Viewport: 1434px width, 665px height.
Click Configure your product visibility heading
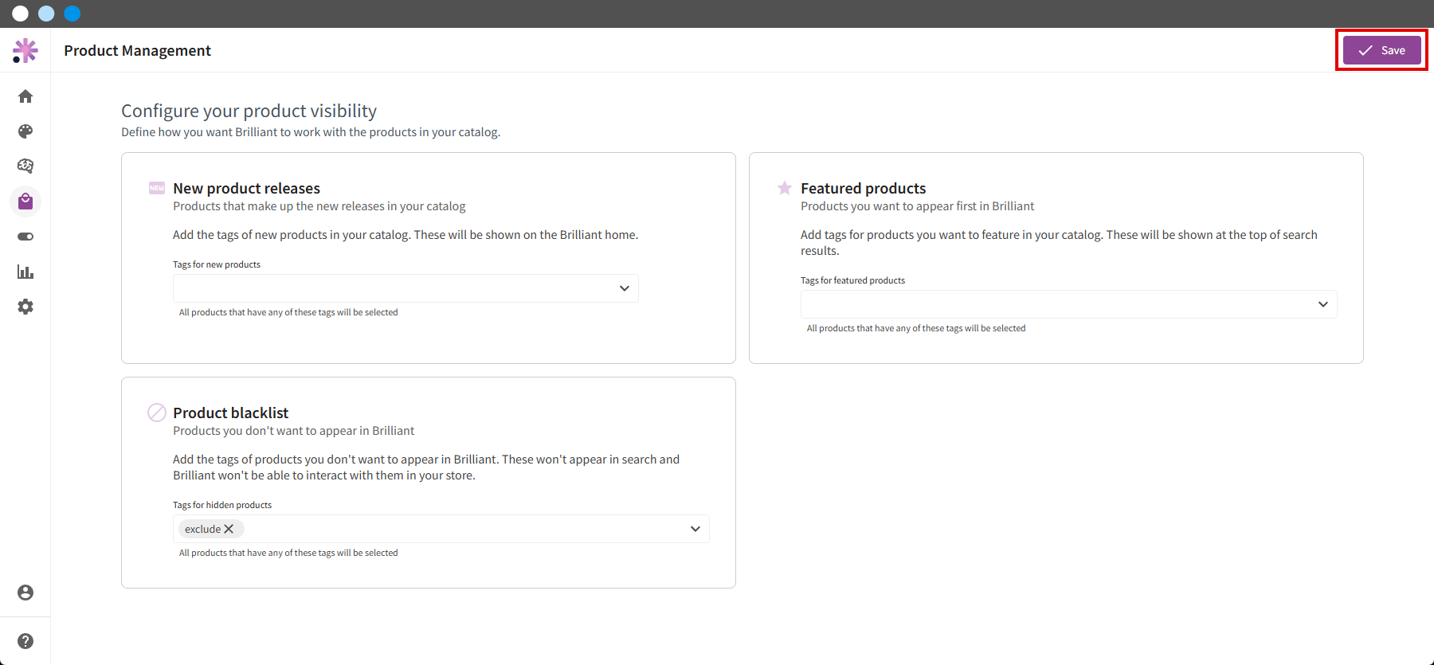coord(249,111)
